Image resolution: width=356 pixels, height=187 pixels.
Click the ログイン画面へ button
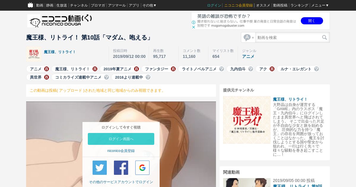pos(121,139)
